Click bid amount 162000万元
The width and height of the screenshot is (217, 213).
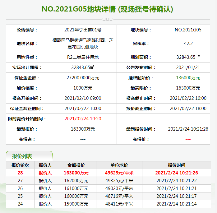coord(76,180)
